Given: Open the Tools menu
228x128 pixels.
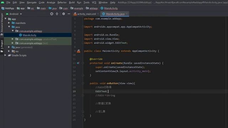Looking at the screenshot, I should [x=87, y=2].
